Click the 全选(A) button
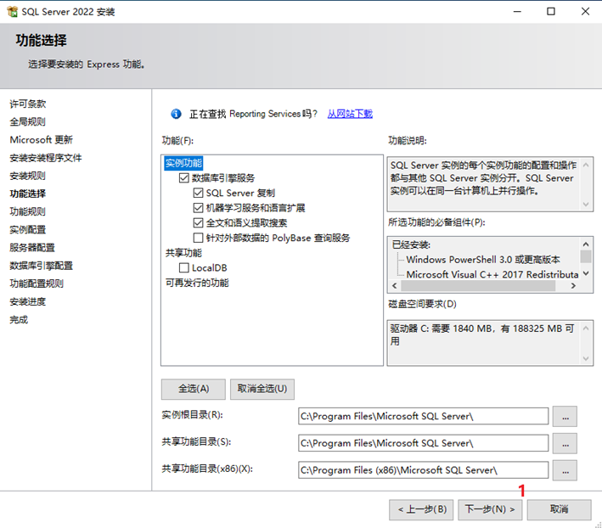The height and width of the screenshot is (528, 602). (x=194, y=389)
